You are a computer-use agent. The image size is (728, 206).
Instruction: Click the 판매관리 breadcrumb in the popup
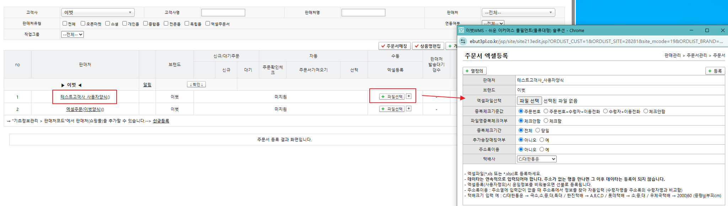click(673, 55)
